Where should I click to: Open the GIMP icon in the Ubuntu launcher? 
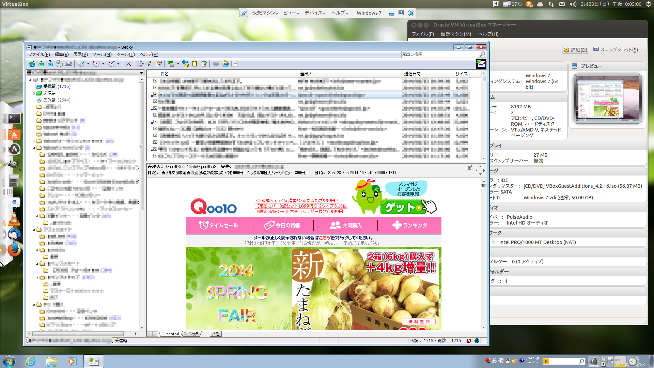(14, 165)
